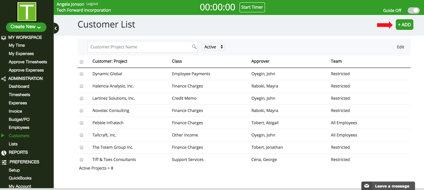
Task: Check the Tiff & Toes Consultants checkbox
Action: tap(82, 160)
